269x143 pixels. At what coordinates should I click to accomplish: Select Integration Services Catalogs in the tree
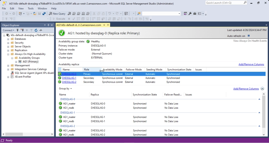[x=31, y=69]
